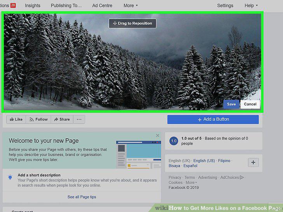
Task: Click the Welcome to your new Page heading
Action: tap(44, 141)
